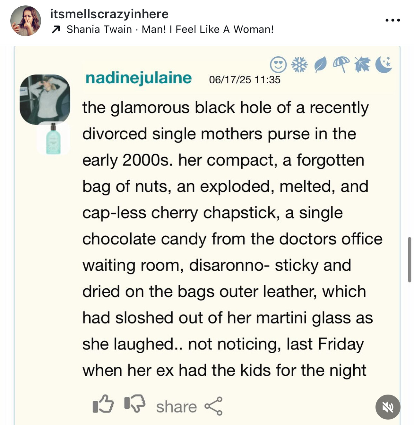View the itsmellscrazyinhere profile picture
Screen dimensions: 414x425
pos(26,21)
